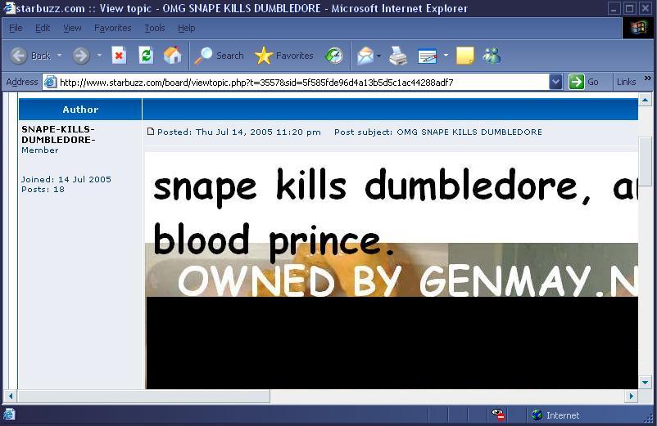Click horizontal scrollbar right arrow
The image size is (657, 426).
632,396
